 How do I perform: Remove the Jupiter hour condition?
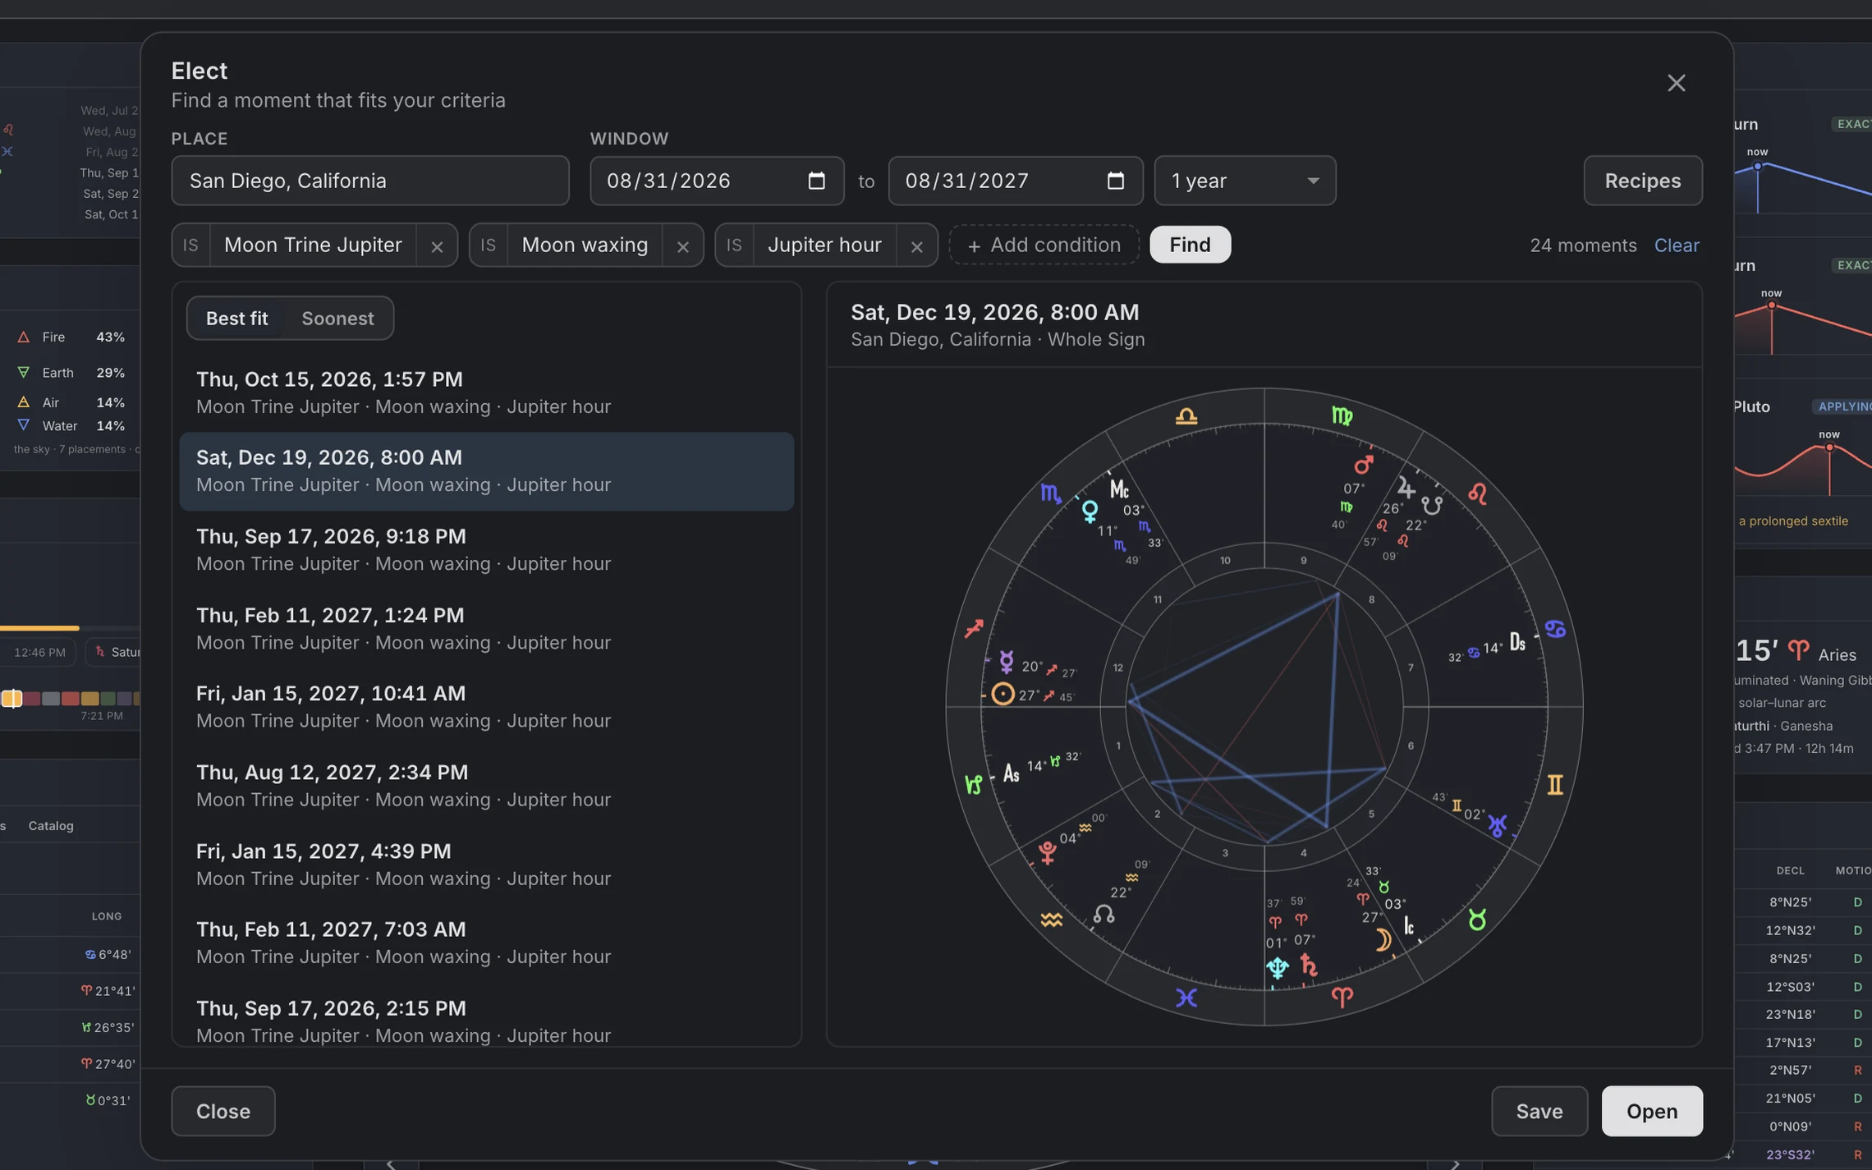(916, 245)
